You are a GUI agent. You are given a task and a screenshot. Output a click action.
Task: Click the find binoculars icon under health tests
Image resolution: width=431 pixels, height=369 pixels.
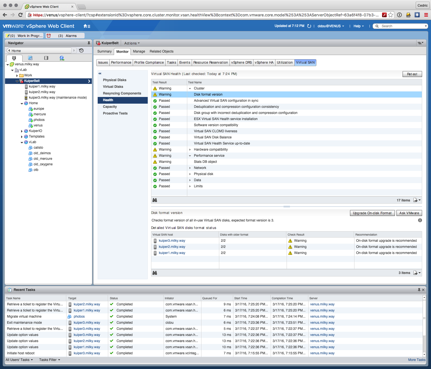(x=155, y=200)
